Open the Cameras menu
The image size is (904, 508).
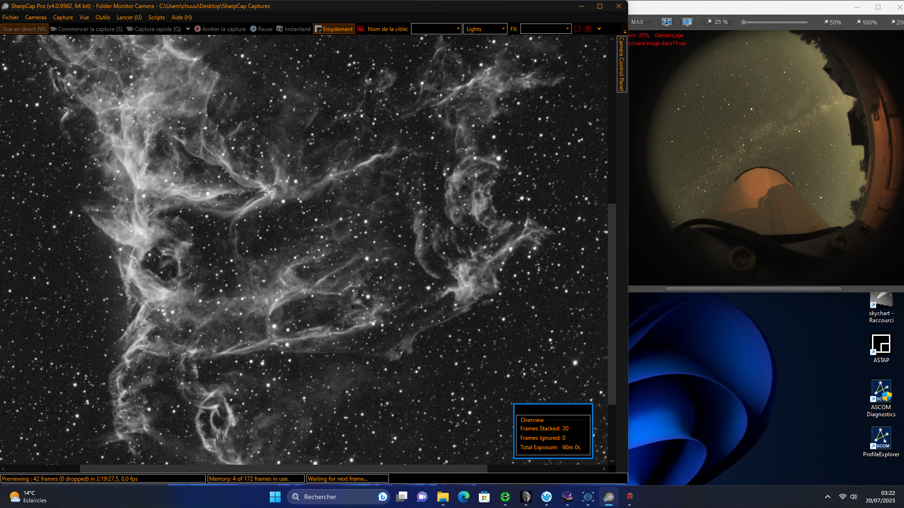(36, 17)
